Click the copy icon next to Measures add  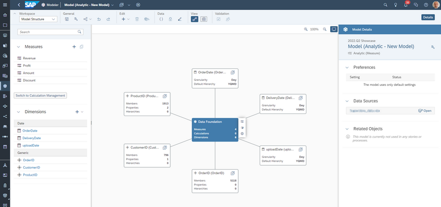click(x=81, y=47)
